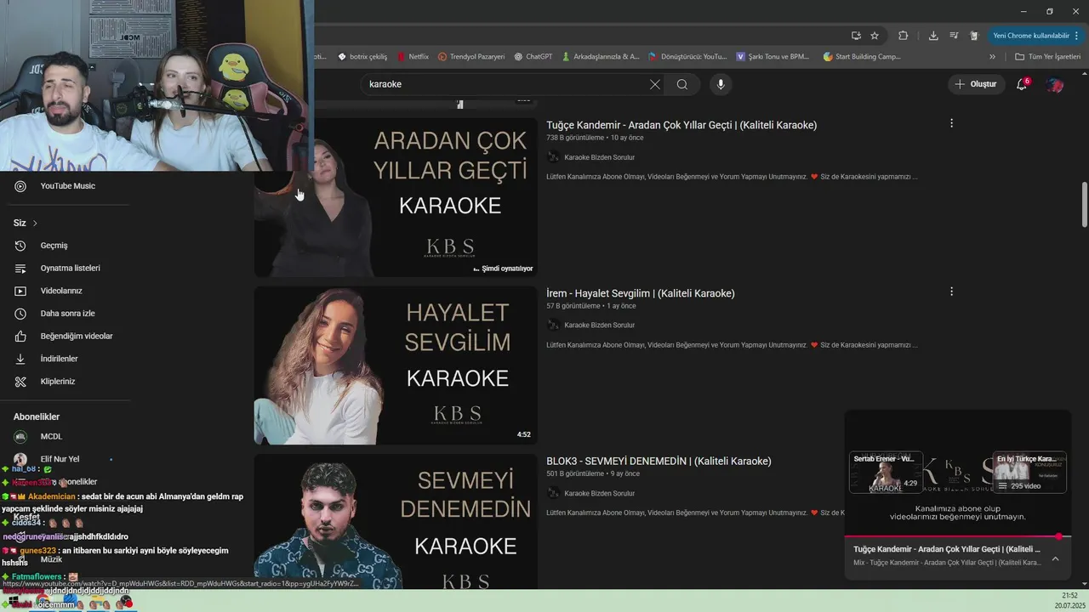The height and width of the screenshot is (612, 1089).
Task: Open the YouTube account avatar menu
Action: tap(1055, 84)
